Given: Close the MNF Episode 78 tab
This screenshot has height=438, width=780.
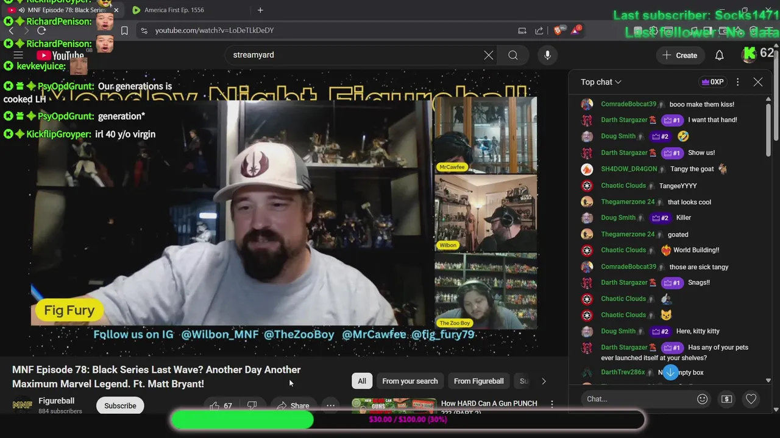Looking at the screenshot, I should (116, 10).
